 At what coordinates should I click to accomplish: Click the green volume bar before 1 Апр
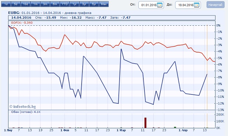[175, 127]
